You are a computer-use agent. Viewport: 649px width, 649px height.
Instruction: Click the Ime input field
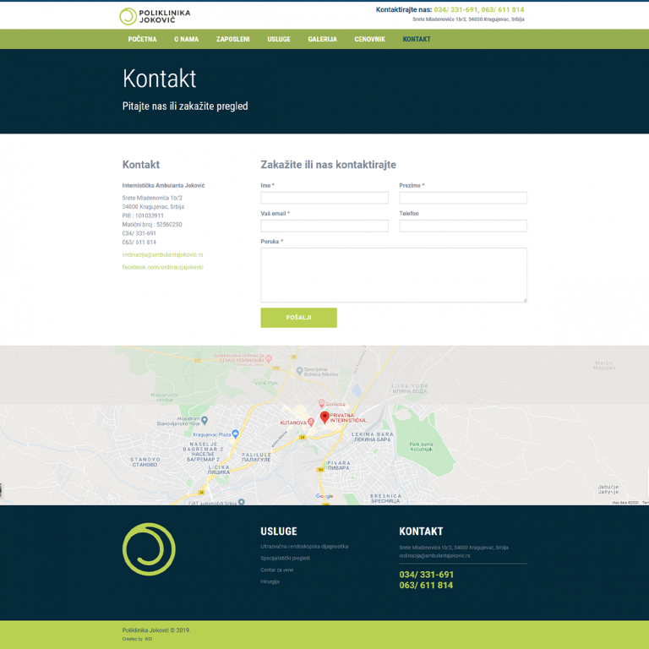[324, 198]
